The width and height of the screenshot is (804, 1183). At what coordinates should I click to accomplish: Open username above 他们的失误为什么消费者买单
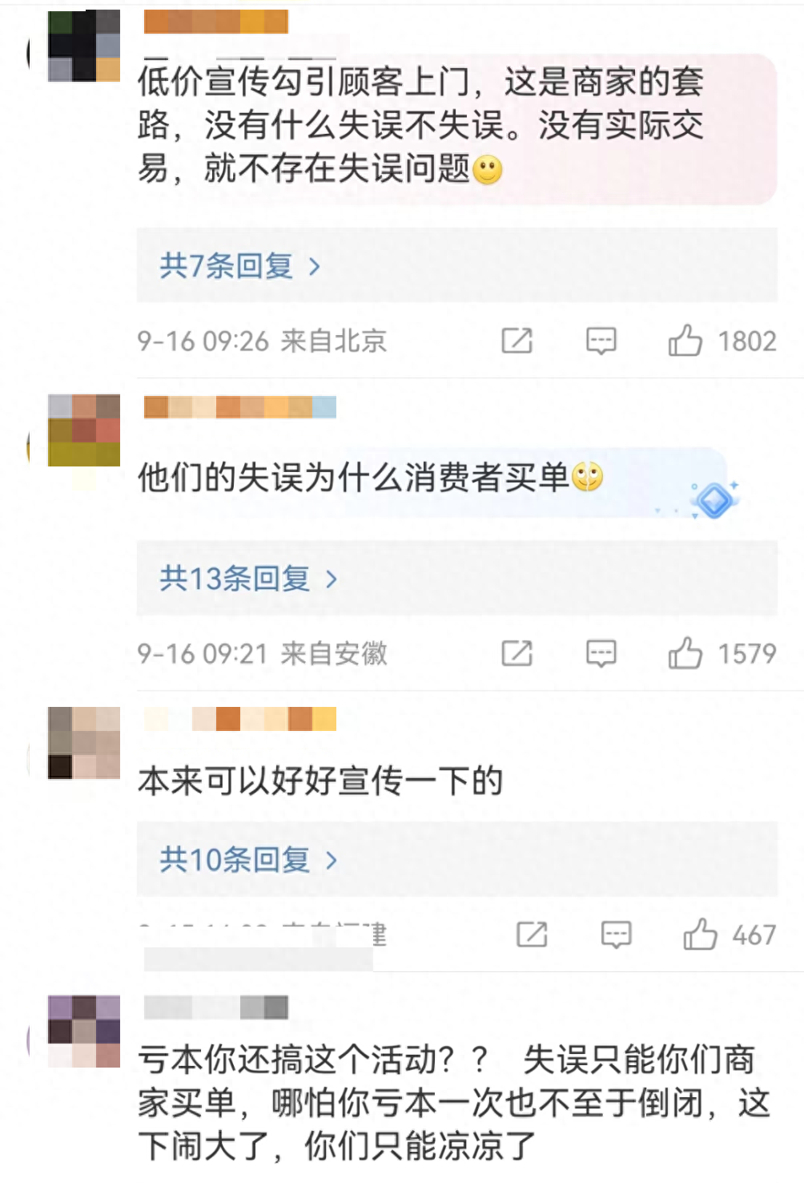(240, 407)
